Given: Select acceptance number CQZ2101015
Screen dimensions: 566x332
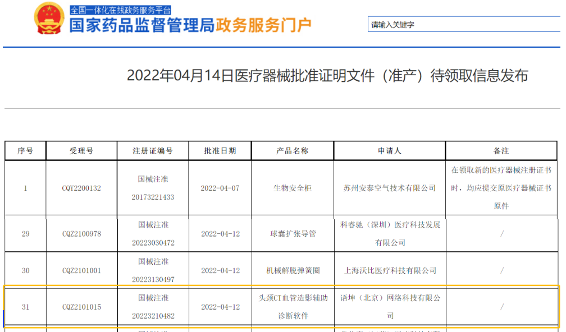Looking at the screenshot, I should [x=81, y=306].
